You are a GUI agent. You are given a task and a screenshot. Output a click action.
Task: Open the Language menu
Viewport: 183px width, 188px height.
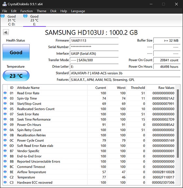pyautogui.click(x=78, y=11)
